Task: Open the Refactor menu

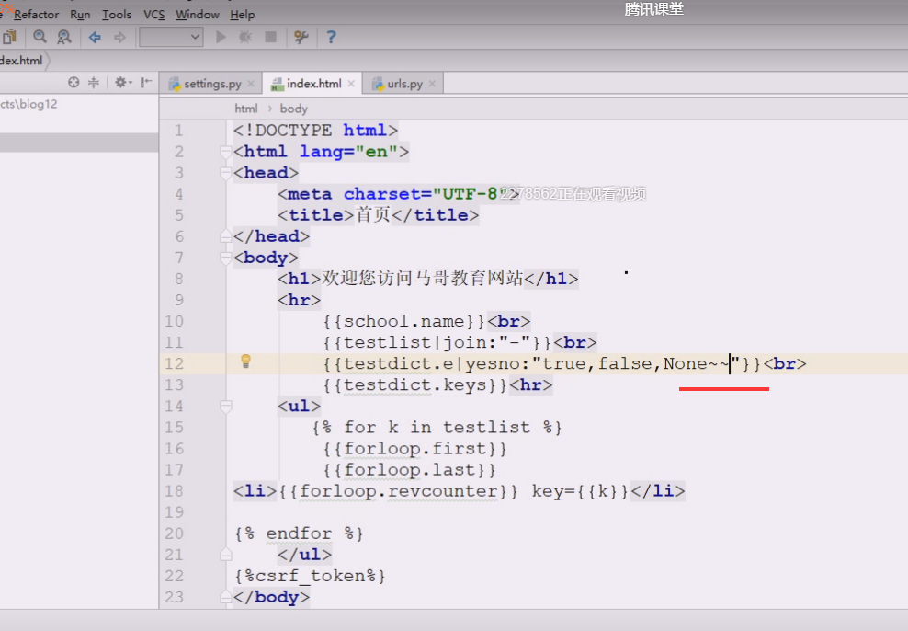Action: click(36, 15)
